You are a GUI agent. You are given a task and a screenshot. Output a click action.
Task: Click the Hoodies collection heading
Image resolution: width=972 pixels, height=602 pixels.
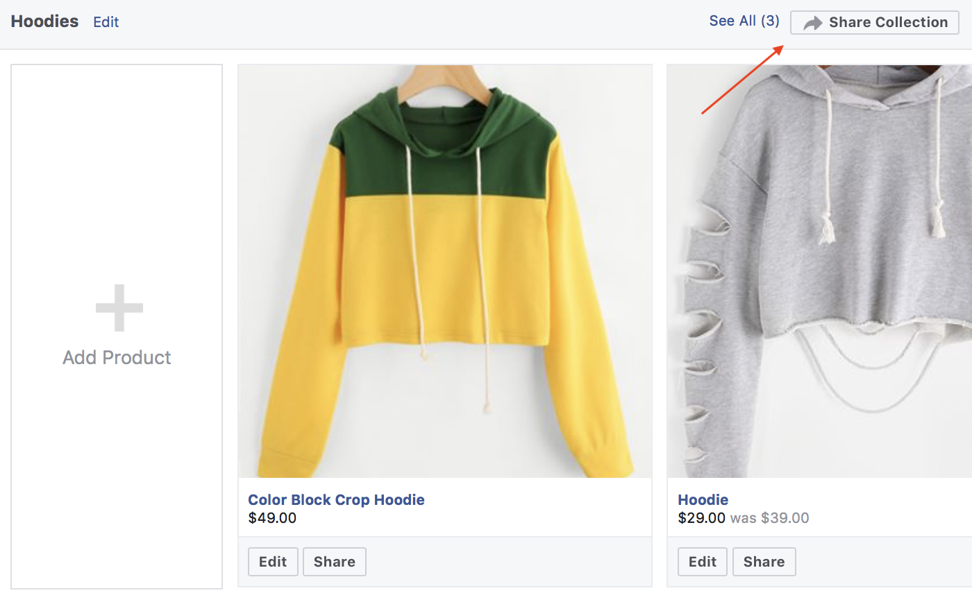tap(44, 21)
